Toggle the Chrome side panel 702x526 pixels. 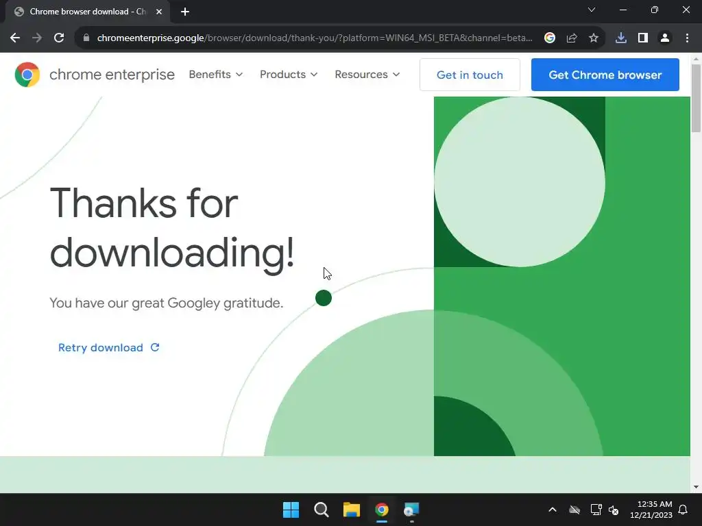click(x=643, y=38)
